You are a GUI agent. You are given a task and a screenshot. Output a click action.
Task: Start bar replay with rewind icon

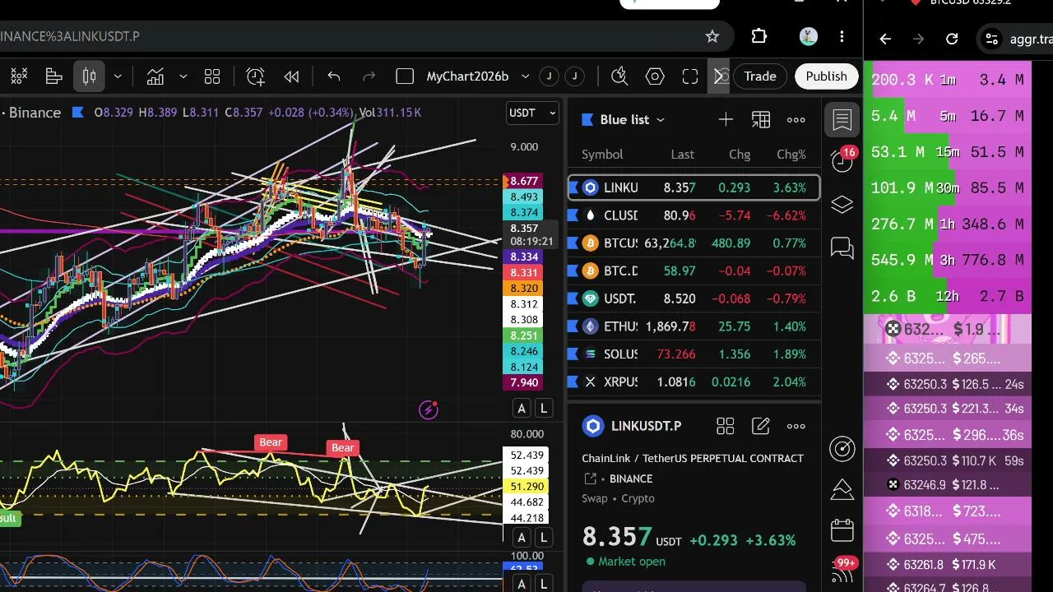[x=291, y=76]
